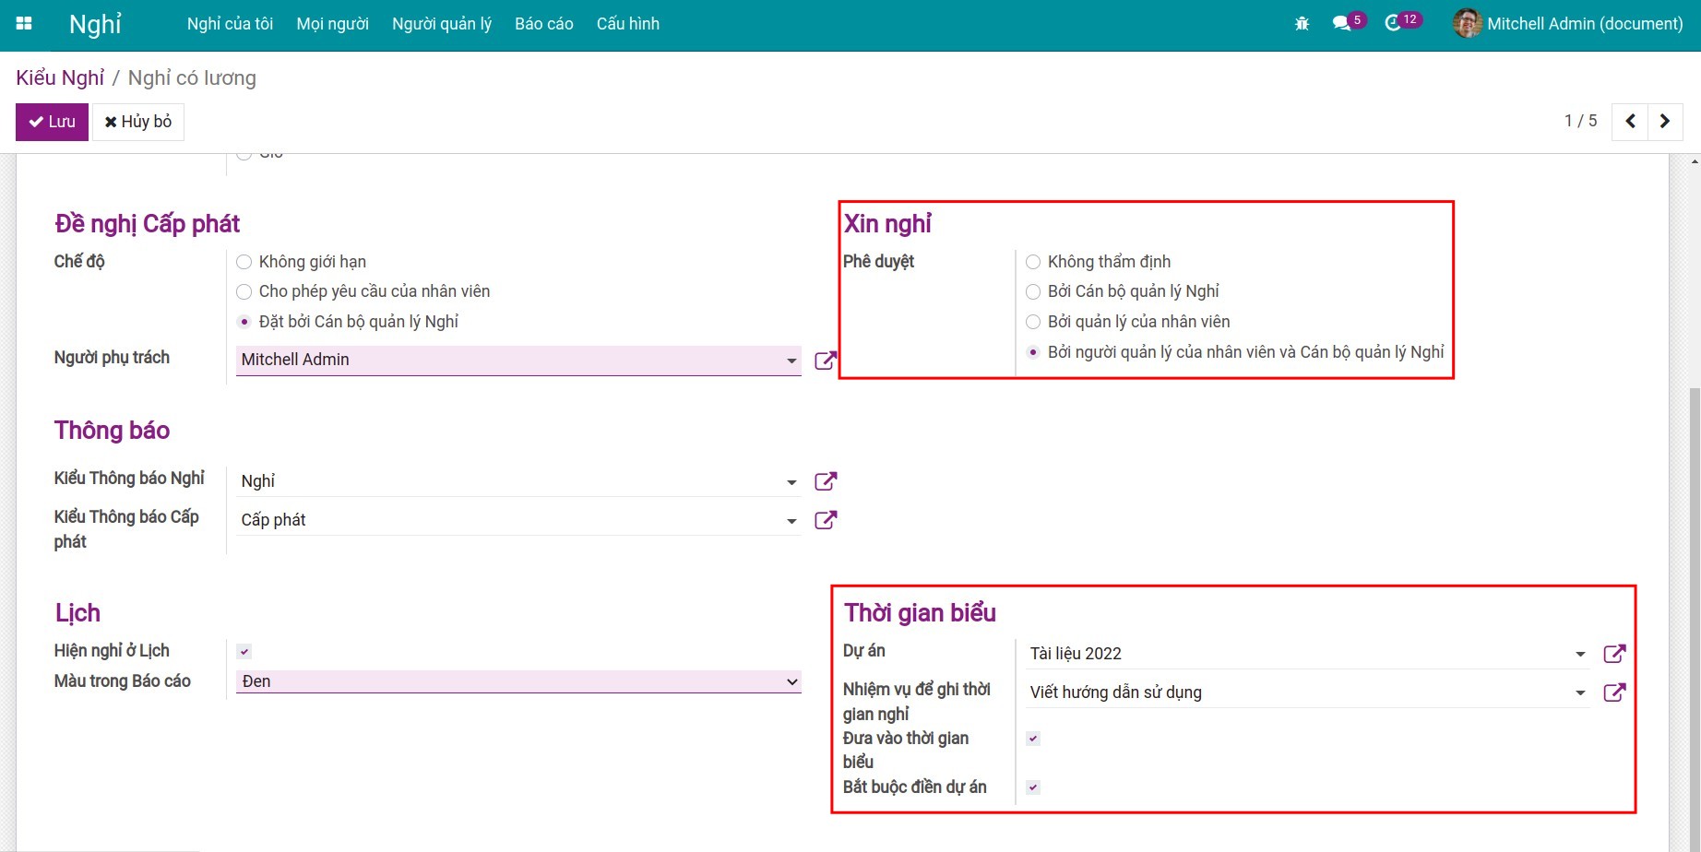The width and height of the screenshot is (1701, 852).
Task: Open external link for Kiểu Thông báo Nghỉ
Action: 826,481
